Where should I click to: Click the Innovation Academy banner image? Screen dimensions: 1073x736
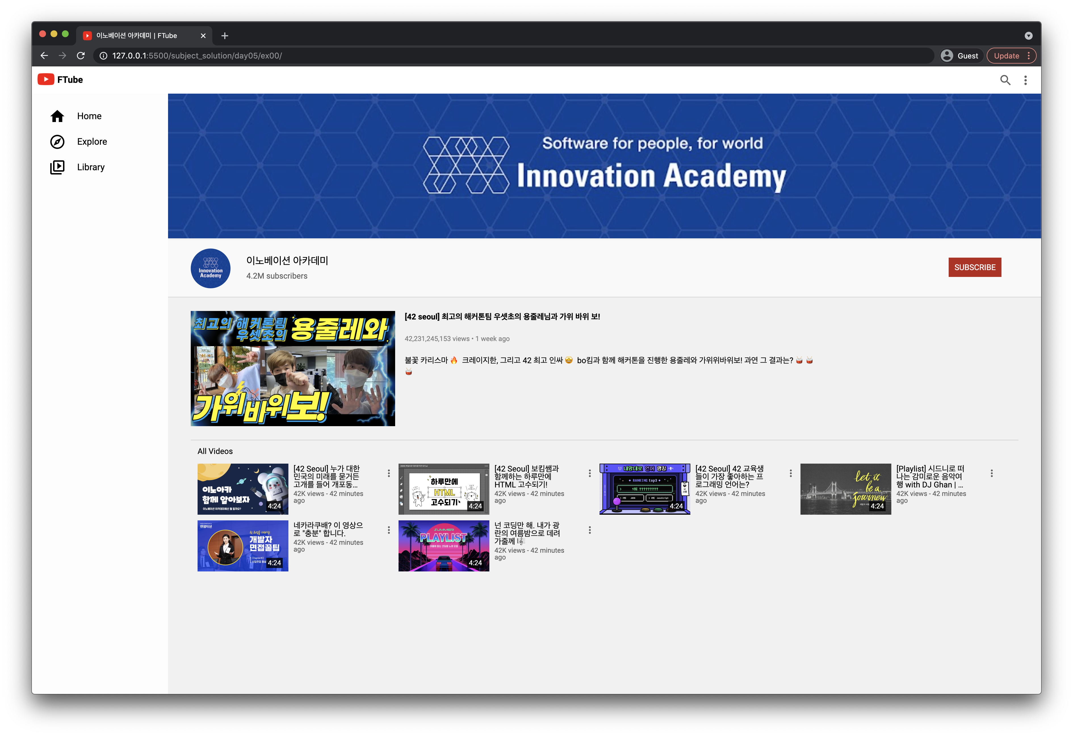(604, 166)
